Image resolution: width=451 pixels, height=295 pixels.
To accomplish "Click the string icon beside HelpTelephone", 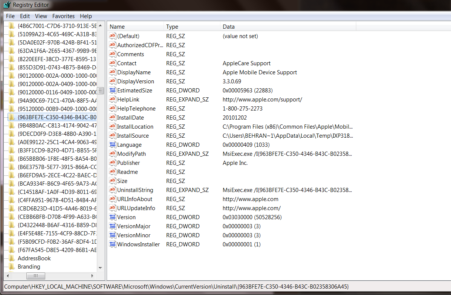I will pos(112,108).
